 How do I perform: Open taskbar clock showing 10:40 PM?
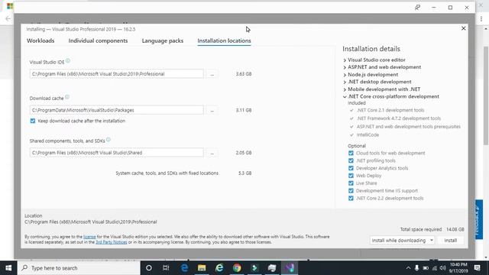pos(458,268)
